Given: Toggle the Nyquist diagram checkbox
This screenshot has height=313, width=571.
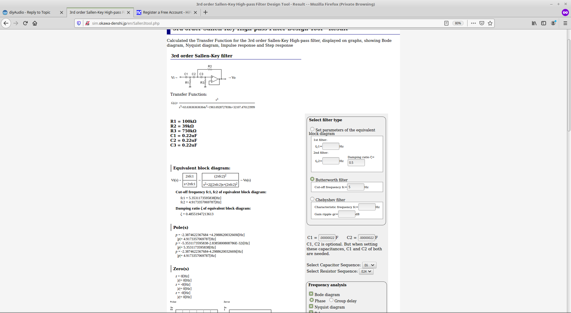Looking at the screenshot, I should pos(311,306).
